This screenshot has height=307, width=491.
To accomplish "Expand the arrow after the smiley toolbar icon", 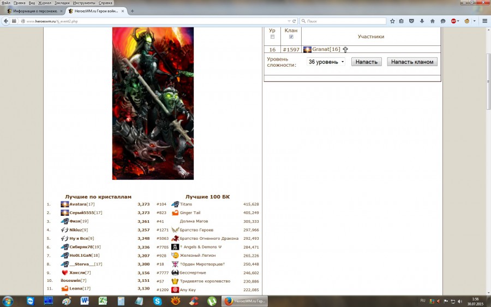I will (x=475, y=21).
